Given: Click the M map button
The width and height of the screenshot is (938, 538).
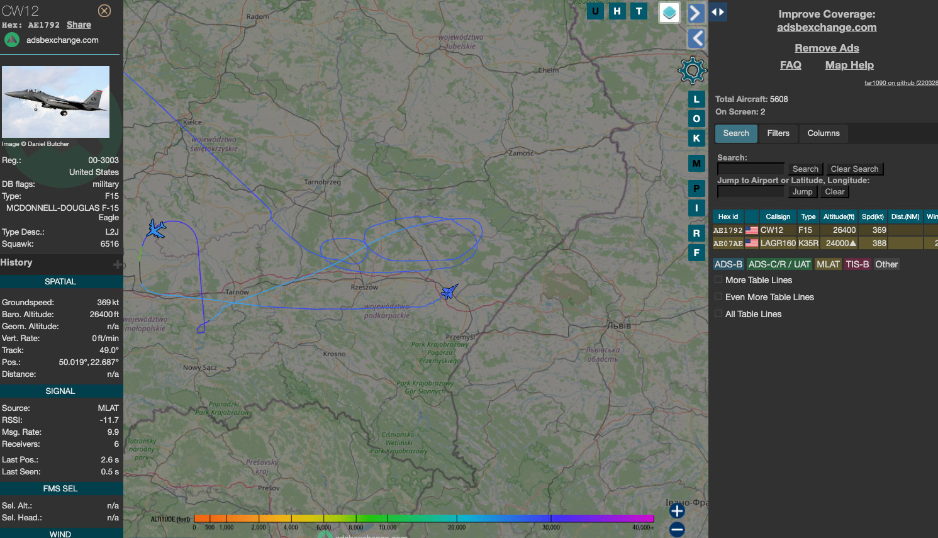Looking at the screenshot, I should (696, 163).
